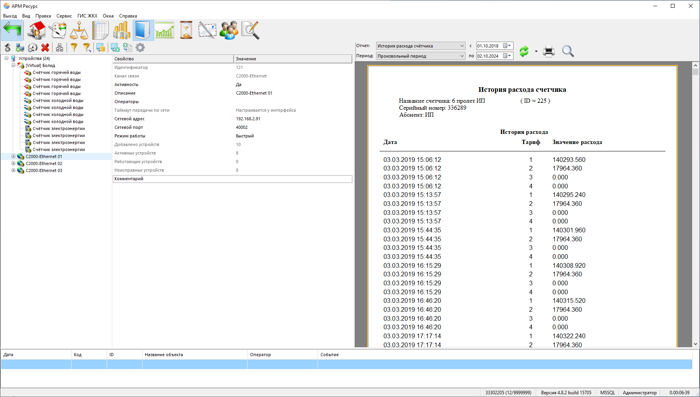The image size is (700, 397).
Task: Select the [Virtual] Болид tree item
Action: point(40,65)
